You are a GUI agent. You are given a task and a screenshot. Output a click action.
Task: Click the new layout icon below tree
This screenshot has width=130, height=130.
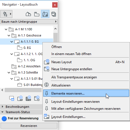click(20, 98)
